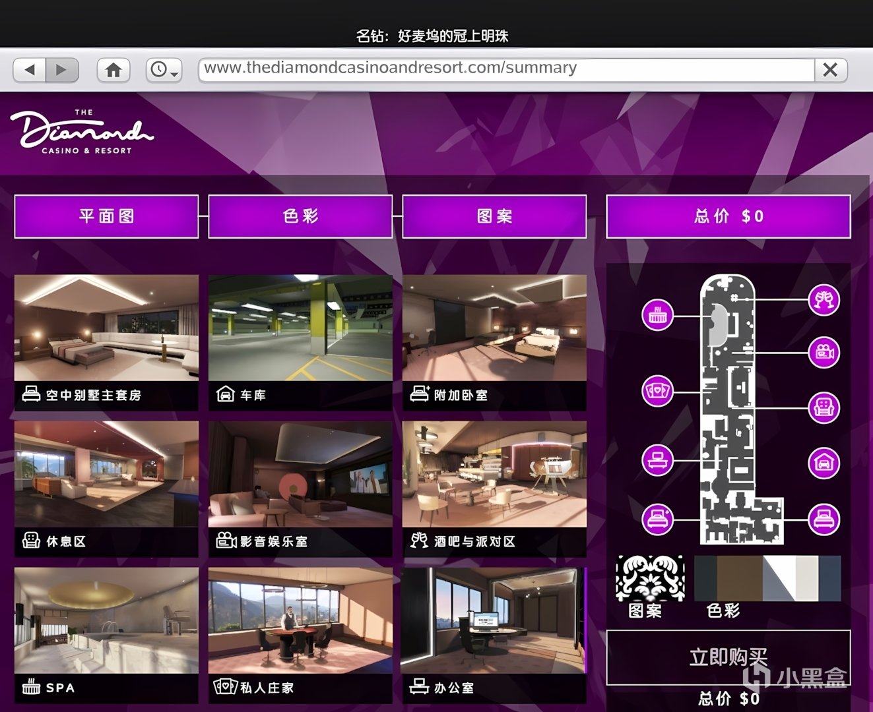Click the extra bedroom bed-plus map icon

658,519
